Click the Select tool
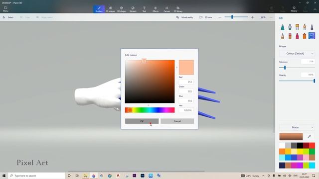This screenshot has height=179, width=319. point(8,17)
